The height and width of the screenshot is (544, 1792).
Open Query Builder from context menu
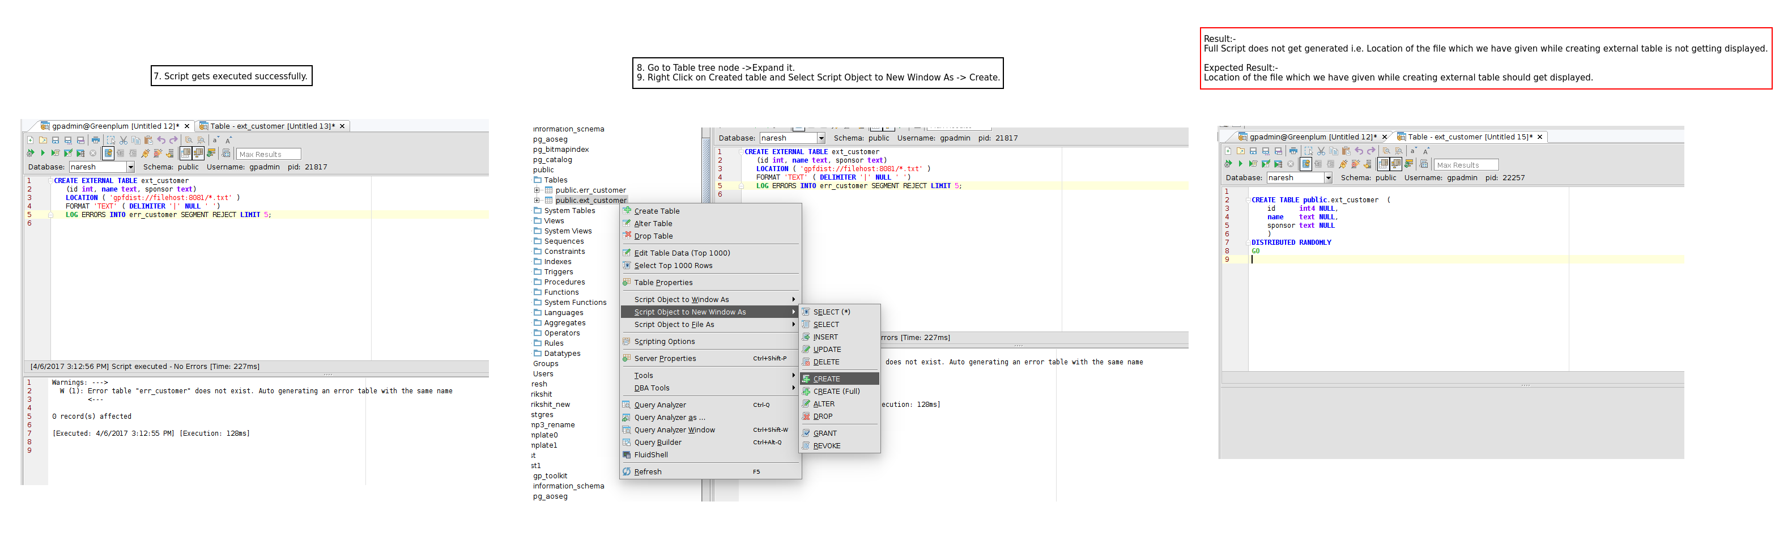click(709, 443)
